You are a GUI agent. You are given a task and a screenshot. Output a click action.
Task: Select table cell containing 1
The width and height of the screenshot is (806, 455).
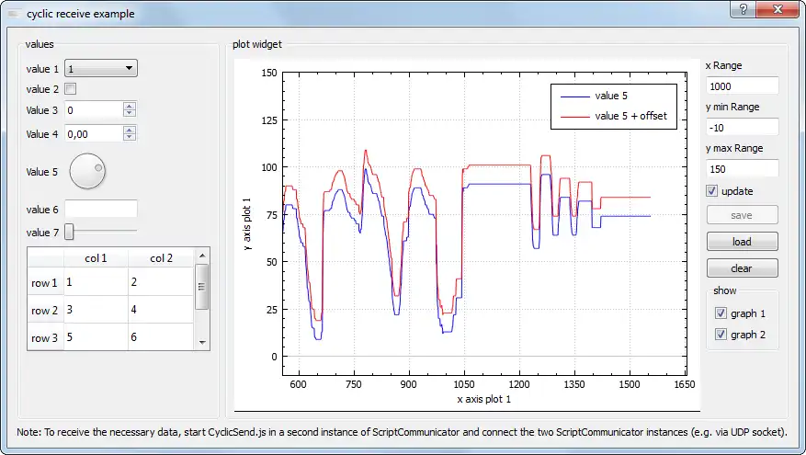point(96,282)
